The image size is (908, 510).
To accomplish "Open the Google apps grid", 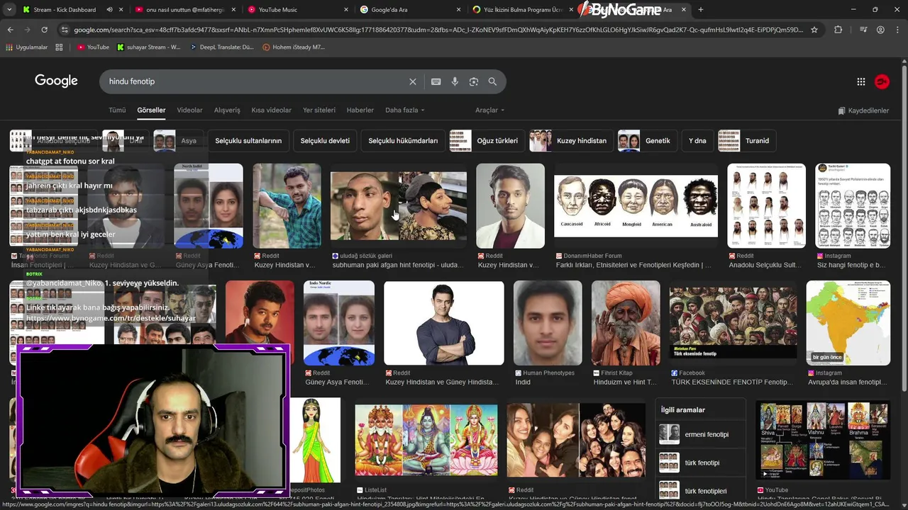I will click(861, 81).
